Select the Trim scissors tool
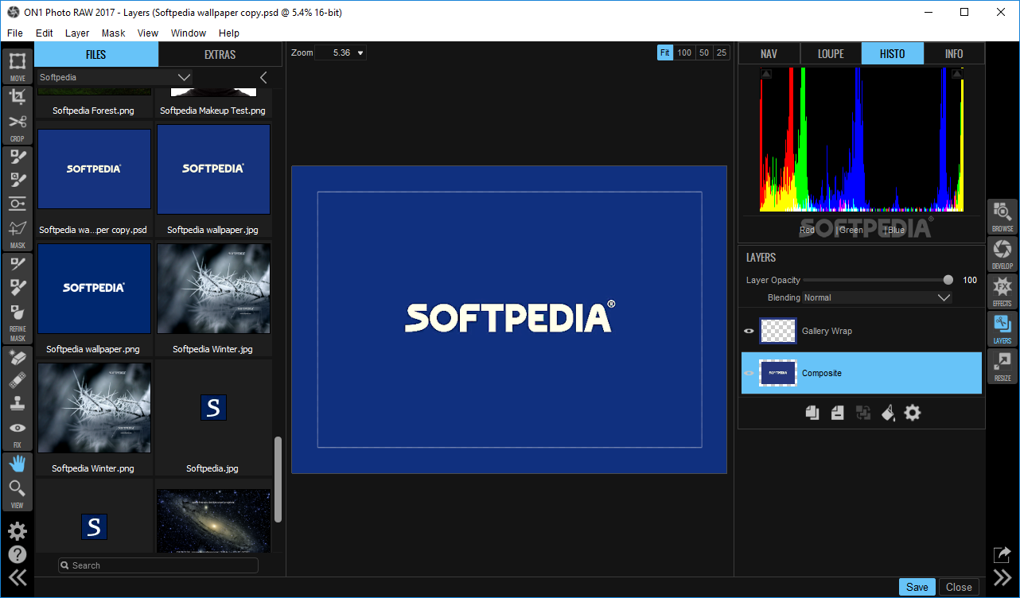The height and width of the screenshot is (598, 1020). 18,122
